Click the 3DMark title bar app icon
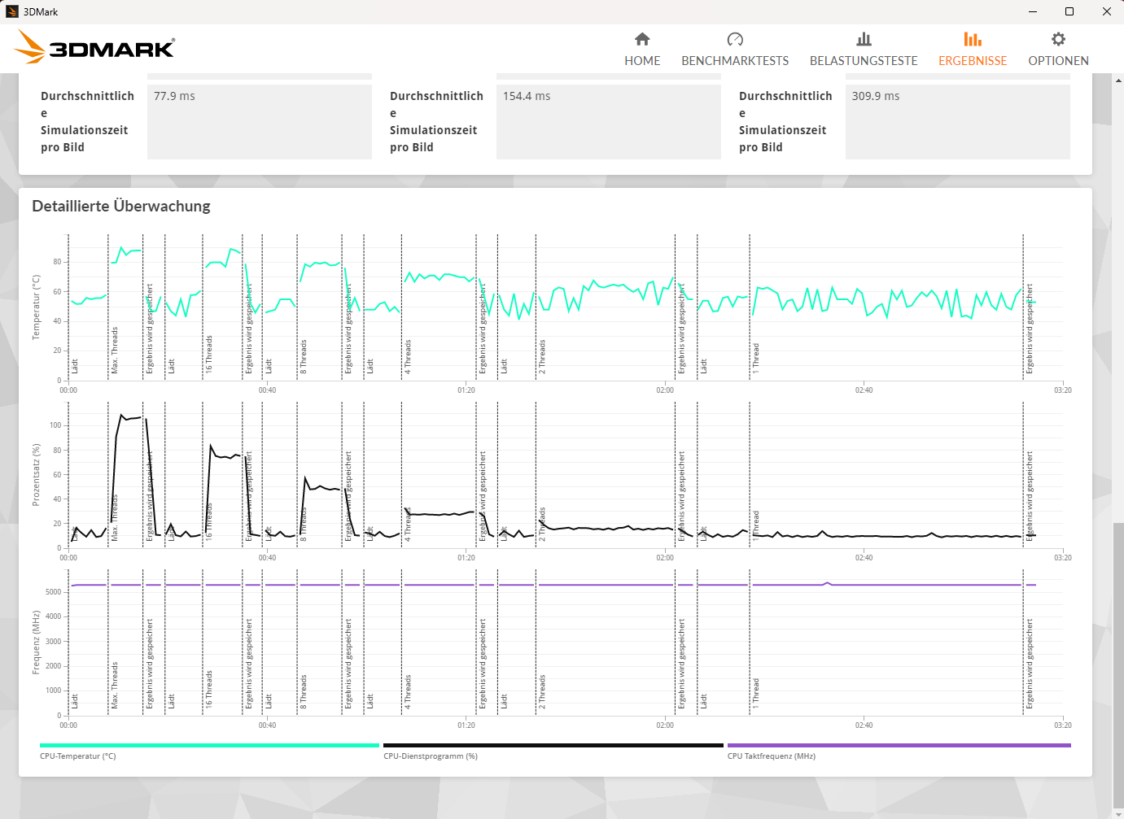The width and height of the screenshot is (1124, 819). [12, 11]
